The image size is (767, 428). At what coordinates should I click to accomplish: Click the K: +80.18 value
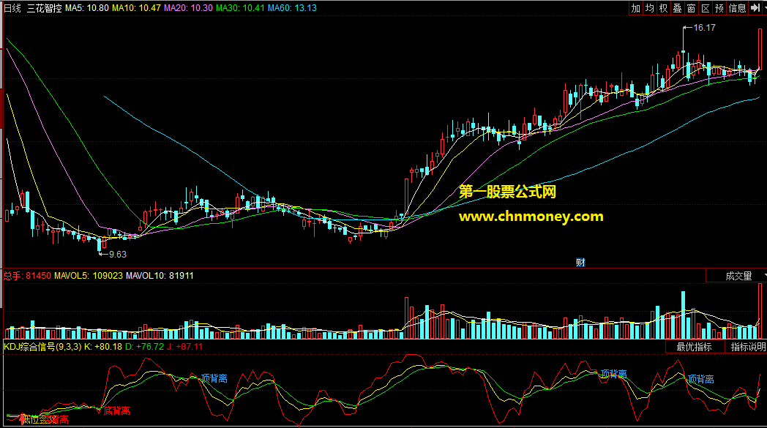point(103,347)
